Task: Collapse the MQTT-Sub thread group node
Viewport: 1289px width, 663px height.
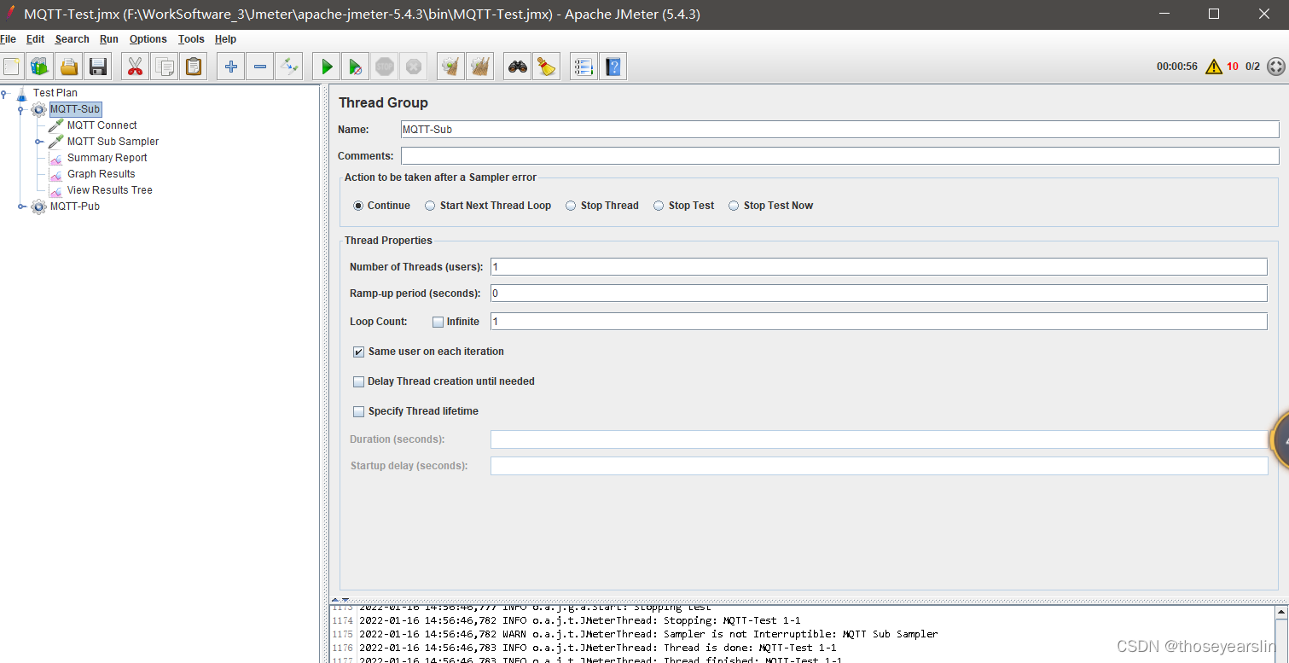Action: tap(21, 109)
